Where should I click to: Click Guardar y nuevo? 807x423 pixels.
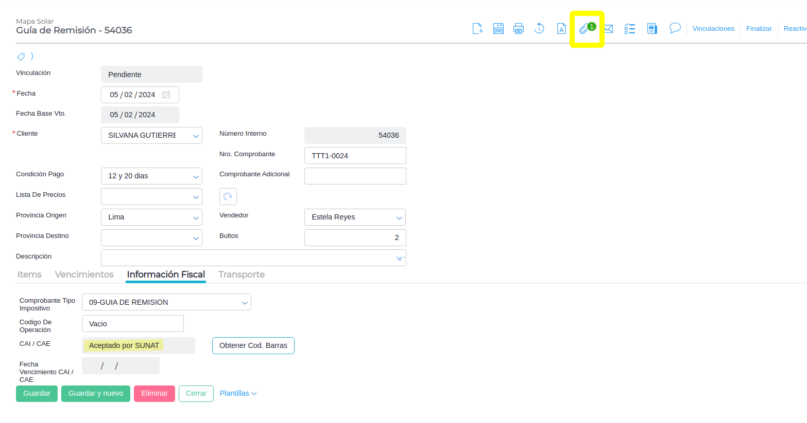96,394
